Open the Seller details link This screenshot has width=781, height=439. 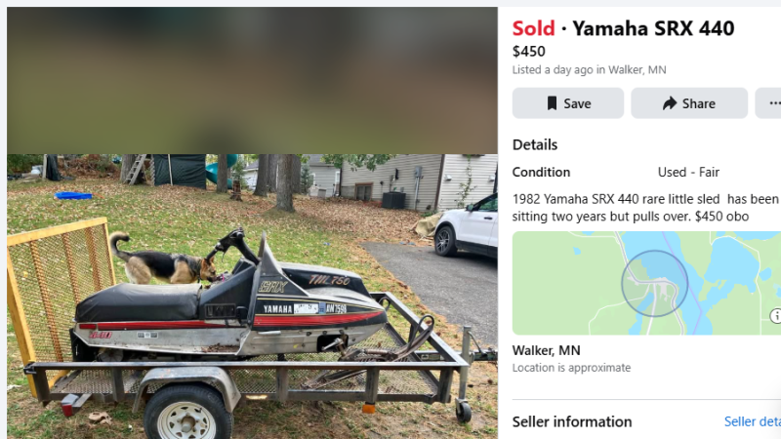click(752, 421)
